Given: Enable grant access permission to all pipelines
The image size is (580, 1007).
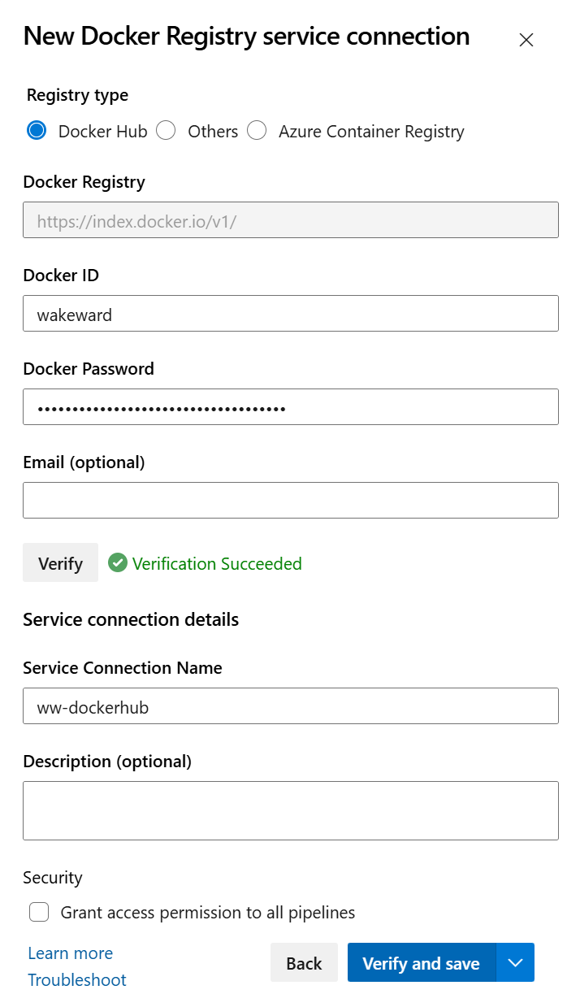Looking at the screenshot, I should pyautogui.click(x=39, y=912).
